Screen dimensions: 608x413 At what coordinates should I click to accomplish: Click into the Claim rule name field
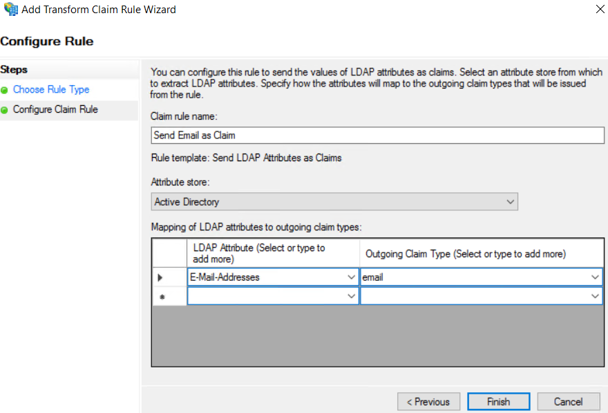[x=377, y=135]
